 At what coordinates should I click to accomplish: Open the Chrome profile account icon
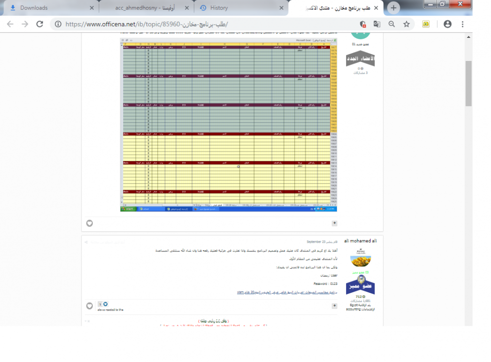447,24
